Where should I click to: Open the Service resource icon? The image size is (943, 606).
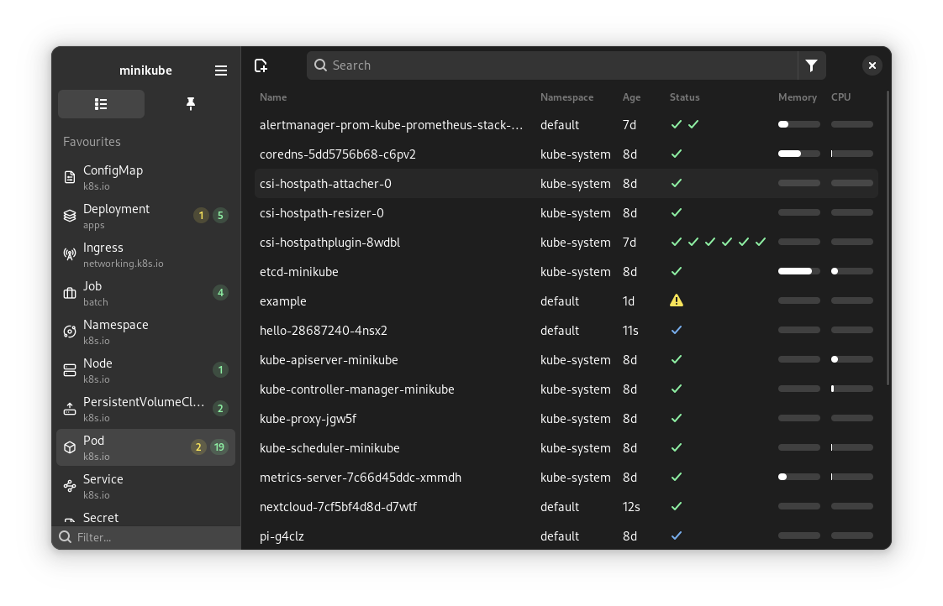coord(70,486)
